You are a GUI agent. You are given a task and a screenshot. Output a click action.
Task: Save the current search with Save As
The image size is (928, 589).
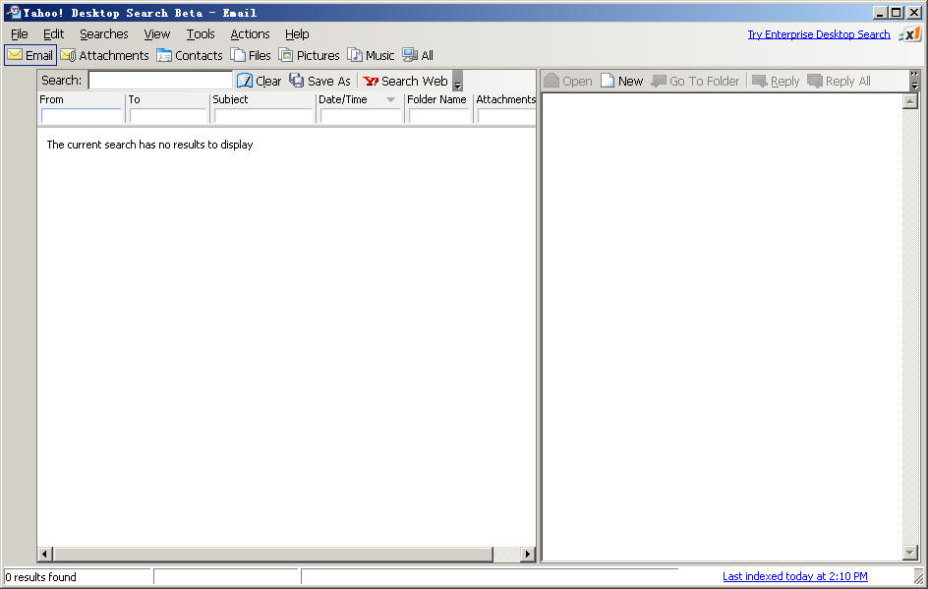point(320,81)
